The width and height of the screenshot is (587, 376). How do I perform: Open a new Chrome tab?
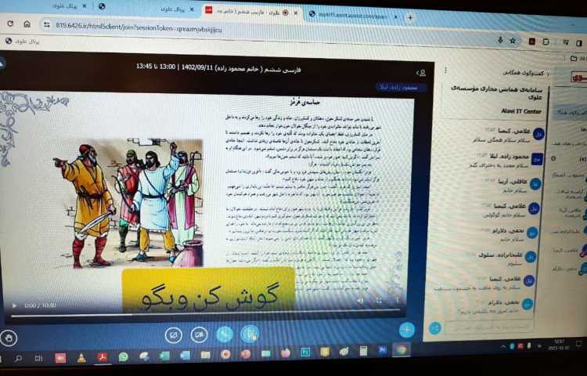410,17
